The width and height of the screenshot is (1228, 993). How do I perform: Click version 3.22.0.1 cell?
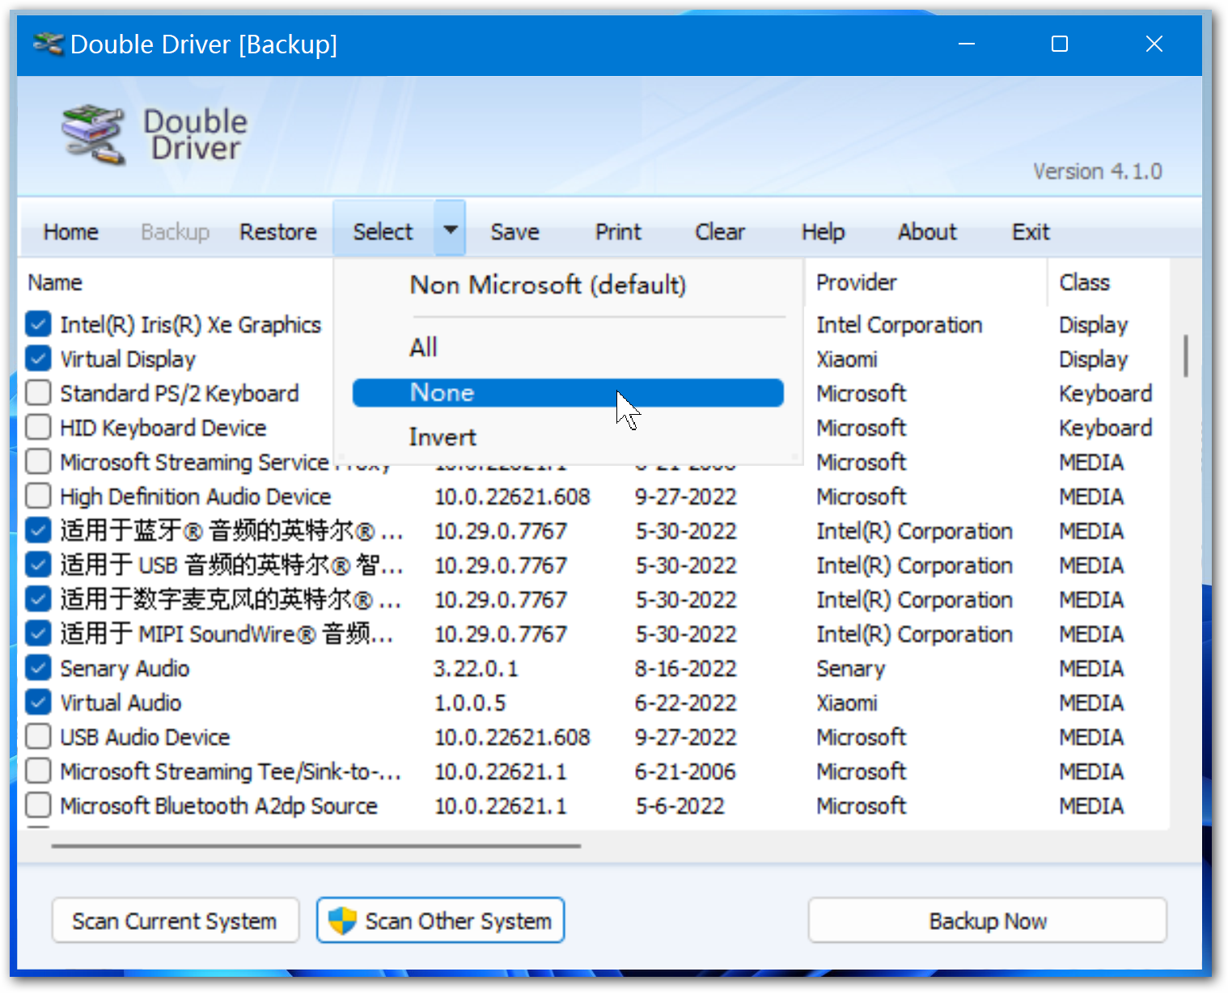[x=476, y=668]
